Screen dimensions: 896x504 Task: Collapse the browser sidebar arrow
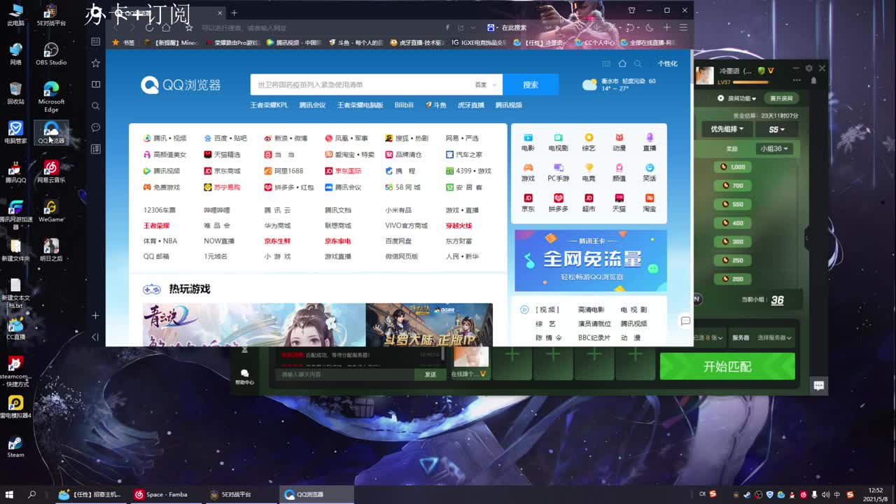[x=96, y=337]
